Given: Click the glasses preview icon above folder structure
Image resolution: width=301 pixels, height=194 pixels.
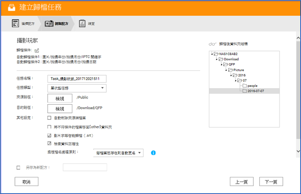Looking at the screenshot, I should click(x=213, y=44).
